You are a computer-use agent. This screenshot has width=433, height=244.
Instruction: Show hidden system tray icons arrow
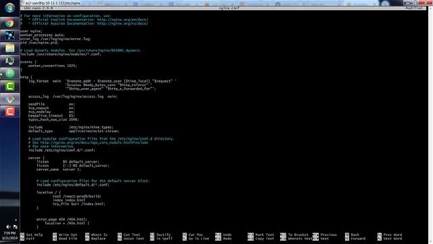tap(16, 220)
